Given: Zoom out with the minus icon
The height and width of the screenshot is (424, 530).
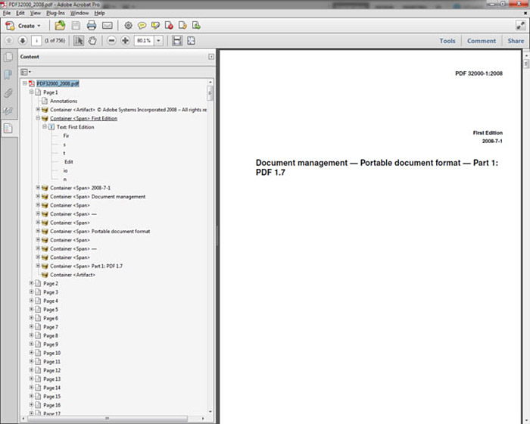Looking at the screenshot, I should point(112,41).
